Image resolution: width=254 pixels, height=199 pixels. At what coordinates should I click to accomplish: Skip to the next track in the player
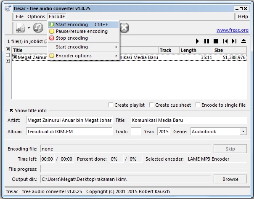coord(235,41)
